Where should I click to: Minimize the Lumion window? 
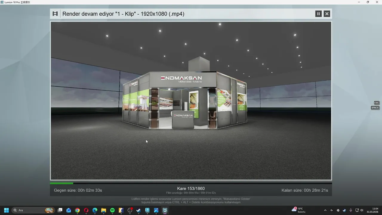[359, 2]
